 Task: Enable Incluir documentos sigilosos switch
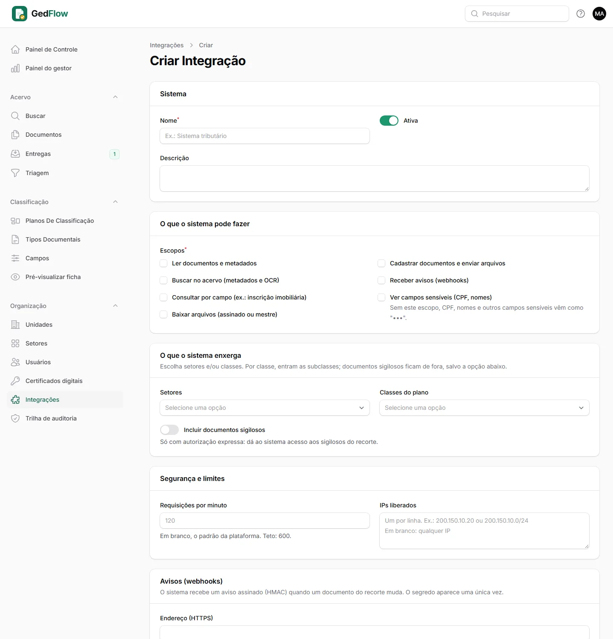169,430
